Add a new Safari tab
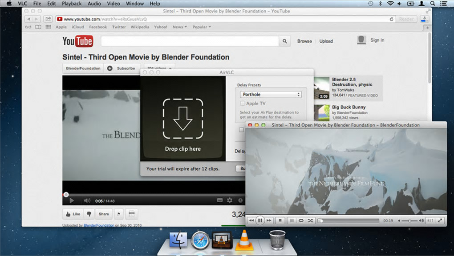 click(x=427, y=28)
